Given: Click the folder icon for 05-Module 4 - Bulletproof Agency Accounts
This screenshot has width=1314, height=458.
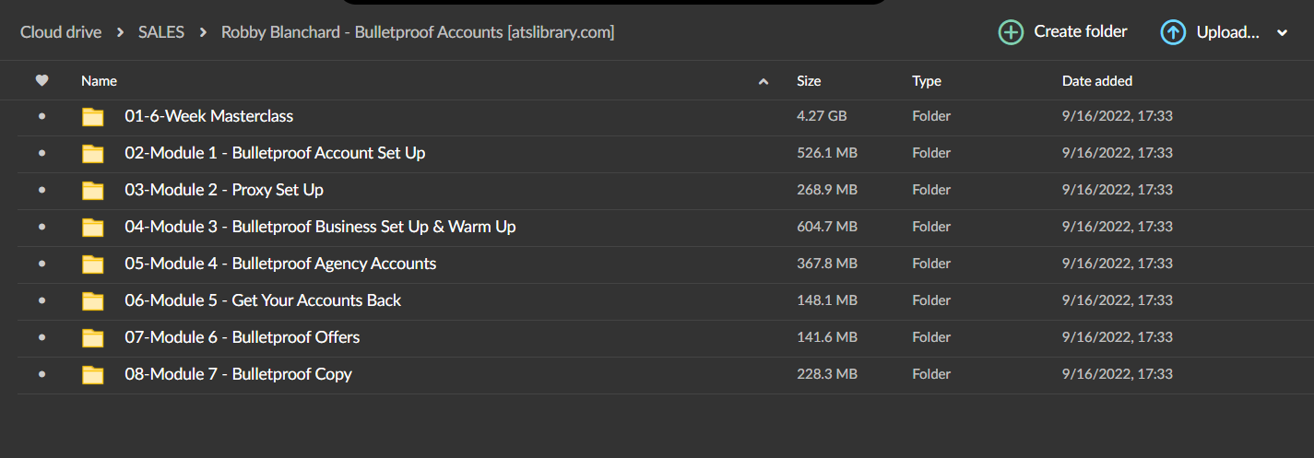Looking at the screenshot, I should click(x=92, y=264).
